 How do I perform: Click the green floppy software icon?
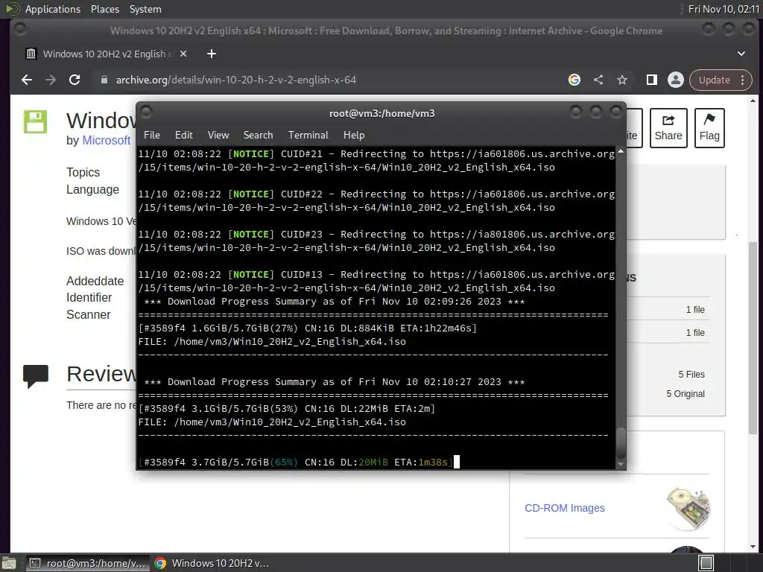pyautogui.click(x=36, y=121)
